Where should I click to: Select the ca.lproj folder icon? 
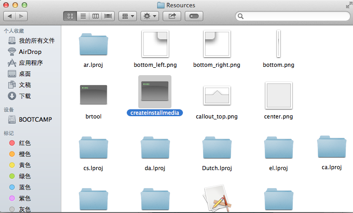coord(332,147)
